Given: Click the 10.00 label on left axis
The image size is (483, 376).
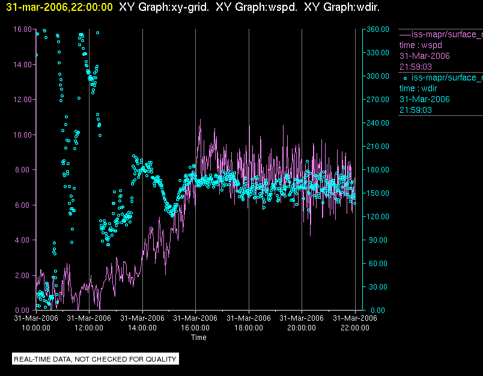Looking at the screenshot, I should [x=22, y=135].
